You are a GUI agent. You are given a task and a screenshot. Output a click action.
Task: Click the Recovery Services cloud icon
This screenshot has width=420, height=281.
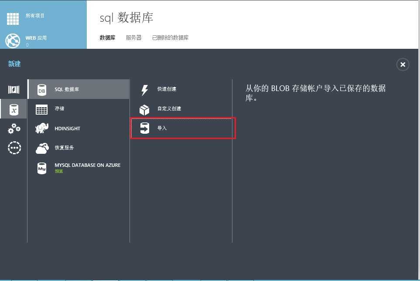coord(42,148)
